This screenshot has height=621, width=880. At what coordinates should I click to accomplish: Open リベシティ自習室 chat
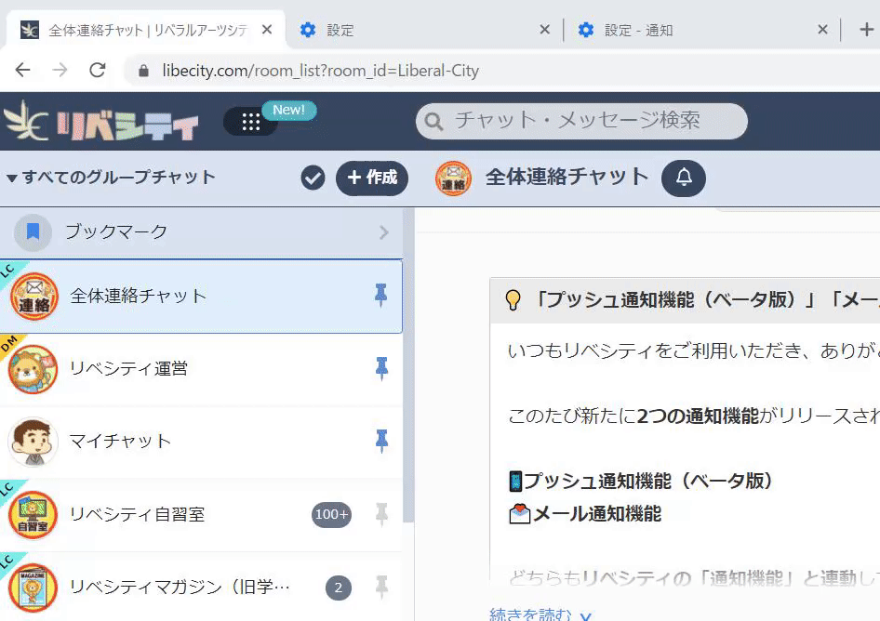[202, 515]
